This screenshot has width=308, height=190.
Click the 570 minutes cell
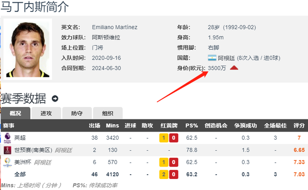(113, 162)
